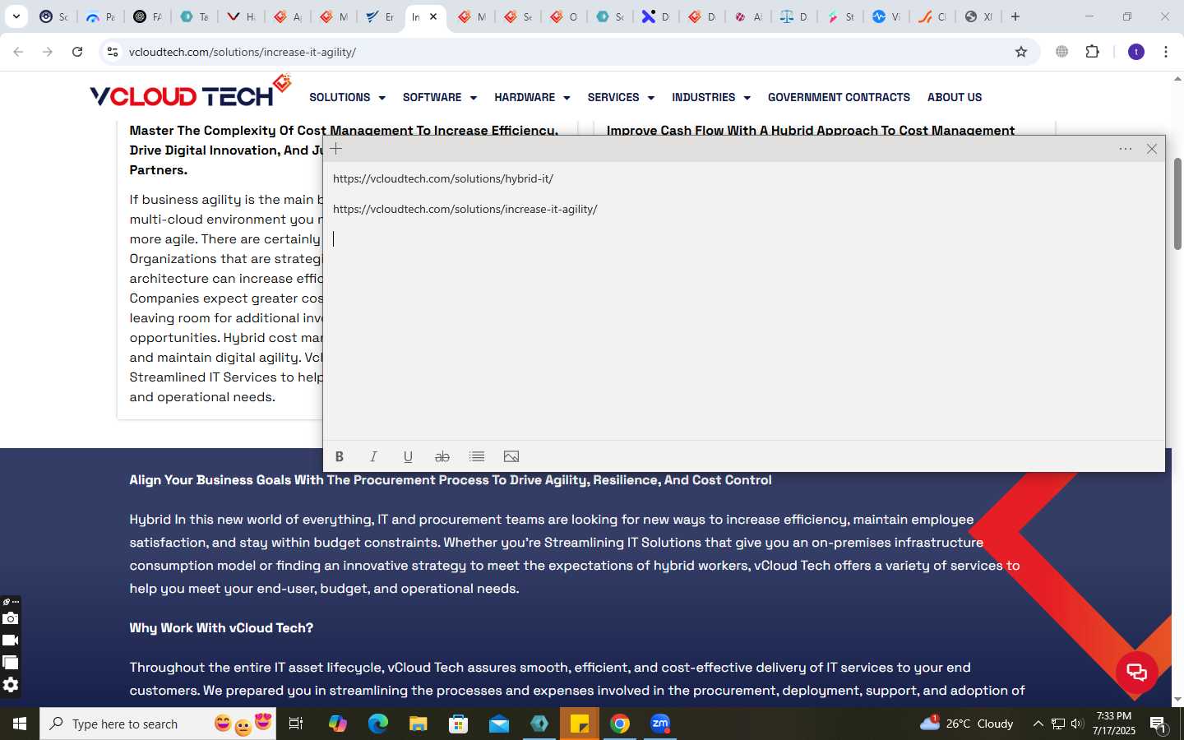This screenshot has width=1184, height=740.
Task: Switch to the 'FA' tab
Action: click(147, 16)
